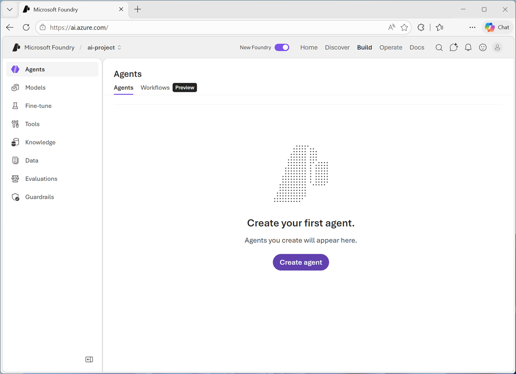Go to Home in top navigation
The width and height of the screenshot is (516, 374).
click(x=309, y=47)
